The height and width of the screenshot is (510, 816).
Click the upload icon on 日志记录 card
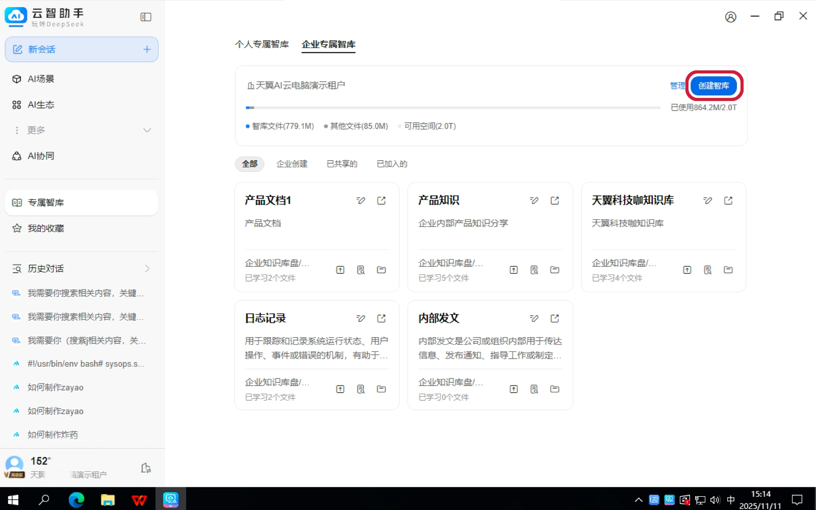[340, 389]
